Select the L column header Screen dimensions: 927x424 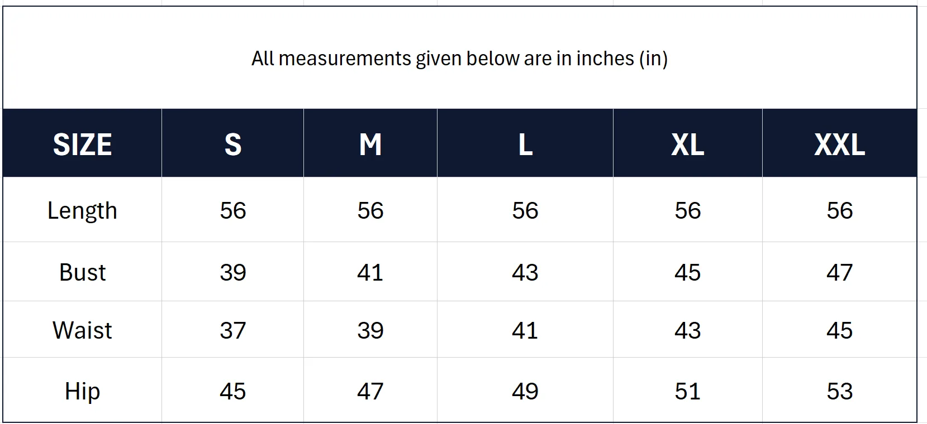tap(525, 144)
